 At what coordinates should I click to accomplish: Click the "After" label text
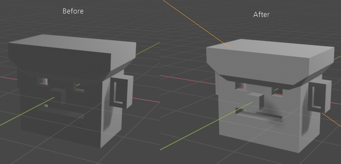(261, 14)
